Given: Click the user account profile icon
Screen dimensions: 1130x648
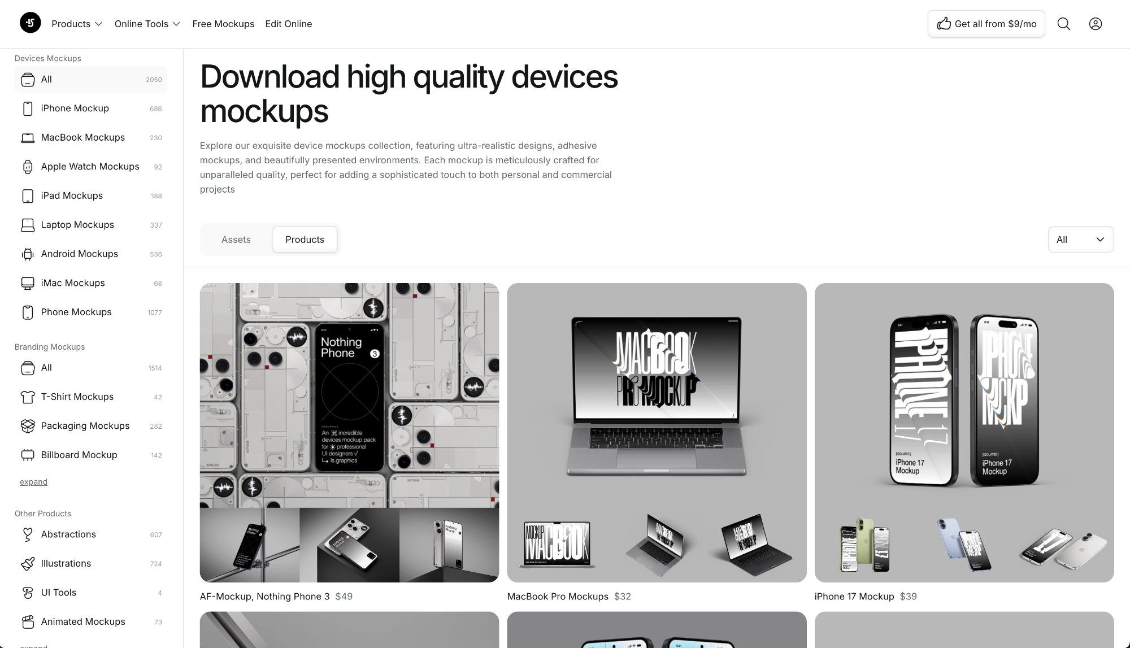Looking at the screenshot, I should coord(1095,24).
